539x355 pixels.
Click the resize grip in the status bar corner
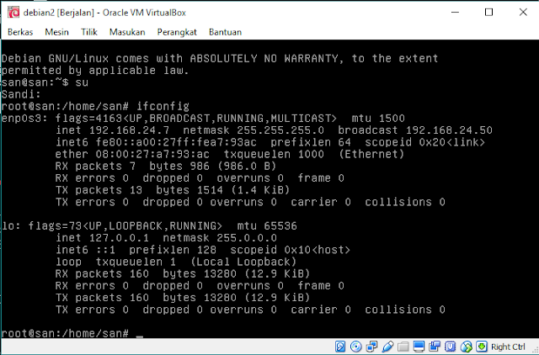coord(535,350)
